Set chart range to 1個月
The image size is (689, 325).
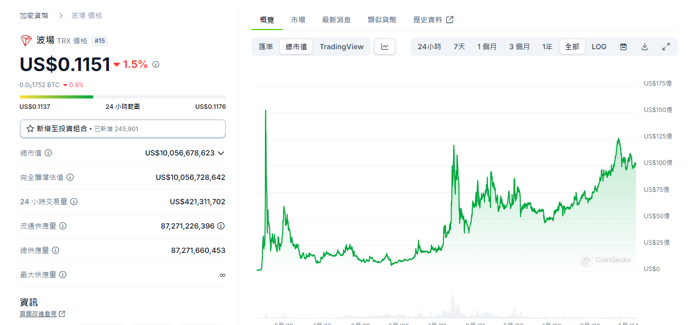[x=487, y=47]
